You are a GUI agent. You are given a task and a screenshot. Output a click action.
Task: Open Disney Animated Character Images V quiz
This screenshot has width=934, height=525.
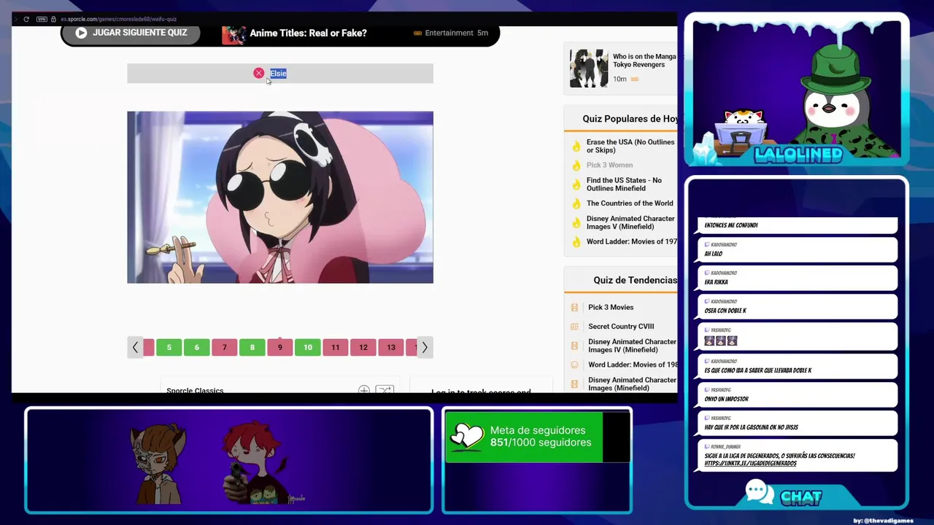pos(630,222)
